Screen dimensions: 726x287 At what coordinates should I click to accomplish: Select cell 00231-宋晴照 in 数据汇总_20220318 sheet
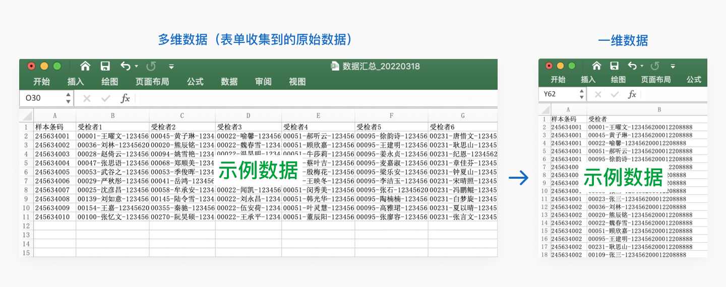[x=462, y=181]
